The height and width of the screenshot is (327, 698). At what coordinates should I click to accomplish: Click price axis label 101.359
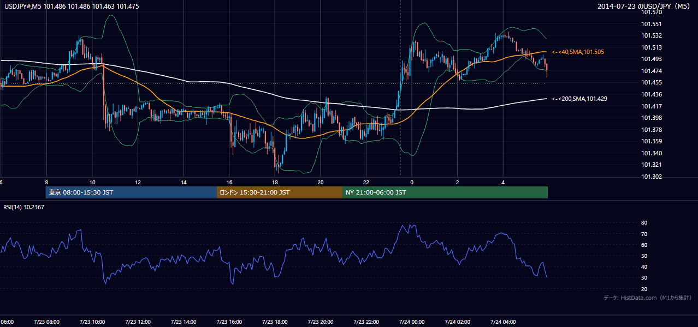(651, 141)
